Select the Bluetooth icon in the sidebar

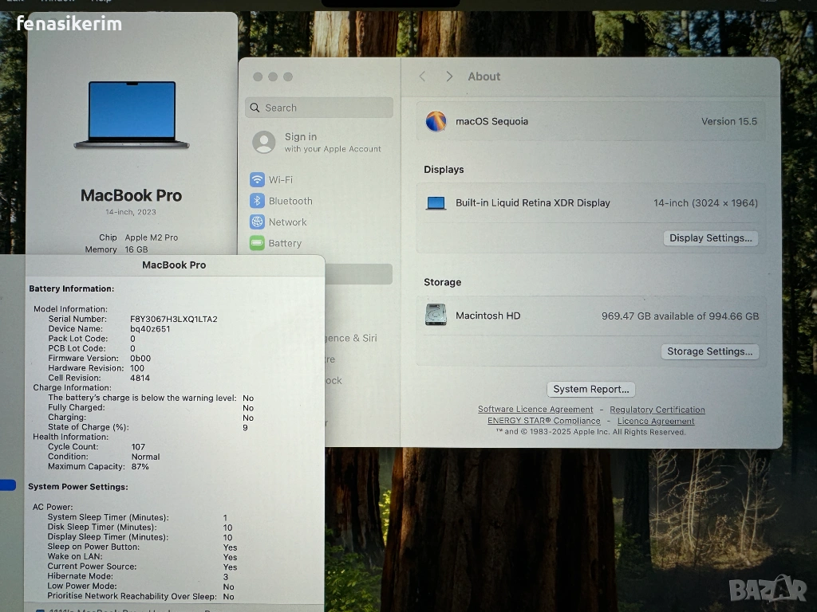[x=257, y=201]
